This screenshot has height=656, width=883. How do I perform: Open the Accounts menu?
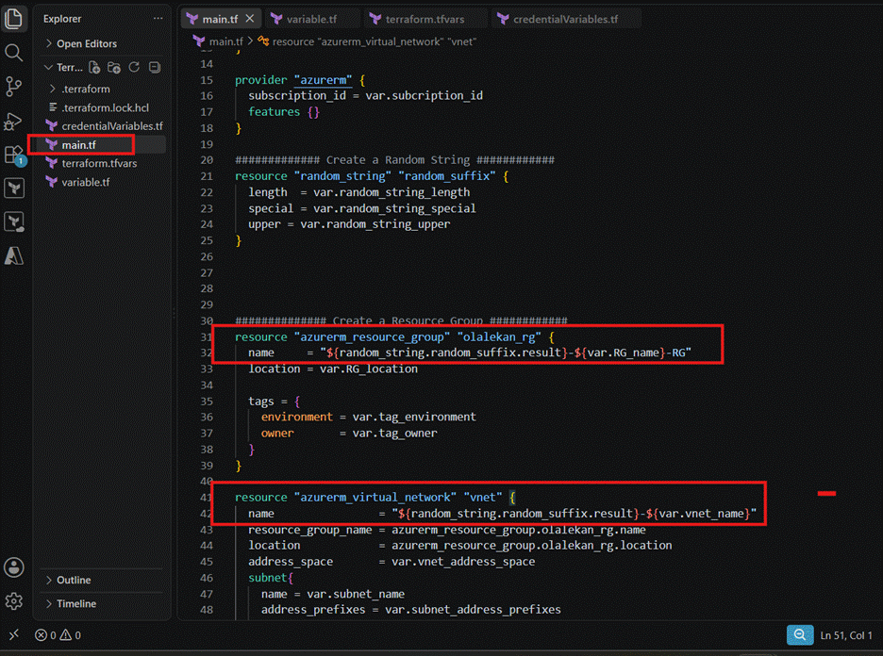14,567
